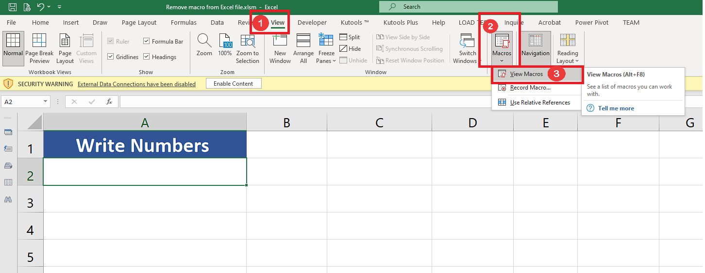The width and height of the screenshot is (705, 273).
Task: Toggle the Ruler checkbox
Action: (111, 42)
